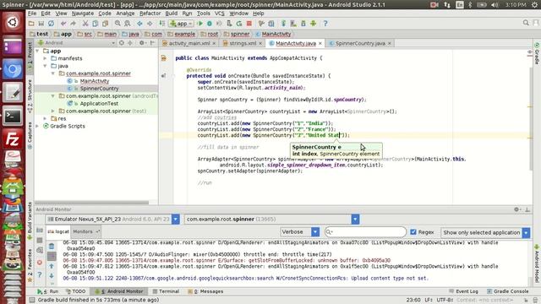Open the File menu

(32, 14)
